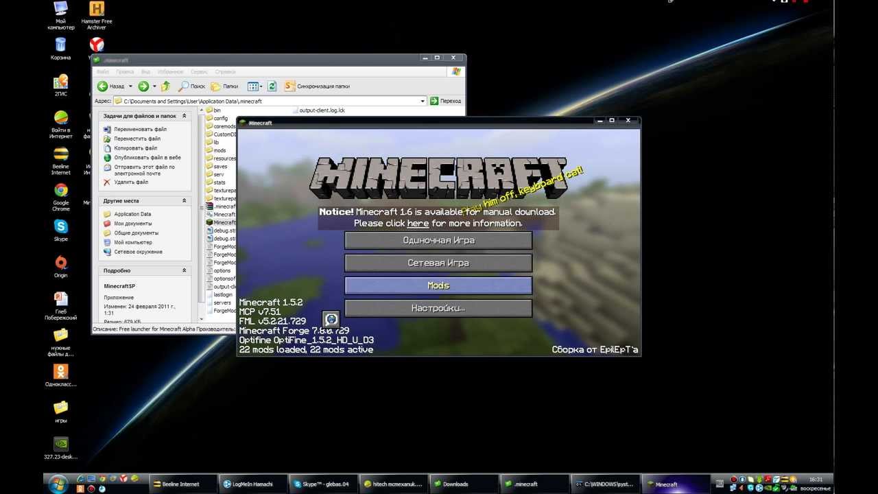Open the Корзина recycle bin
The width and height of the screenshot is (878, 494).
coord(61,49)
